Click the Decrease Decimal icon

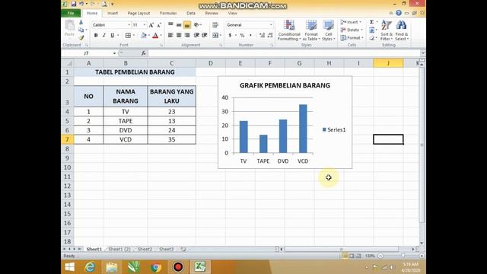270,36
